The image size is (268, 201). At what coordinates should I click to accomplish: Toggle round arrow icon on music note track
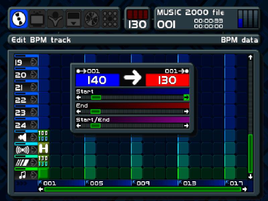[34, 175]
